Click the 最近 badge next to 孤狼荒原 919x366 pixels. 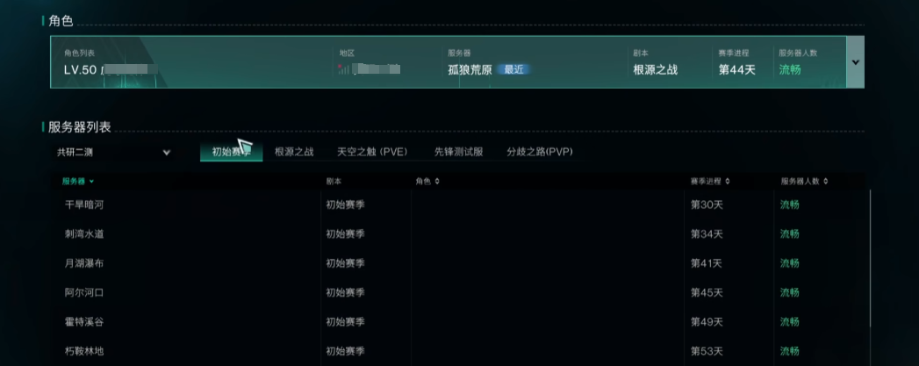pyautogui.click(x=513, y=69)
